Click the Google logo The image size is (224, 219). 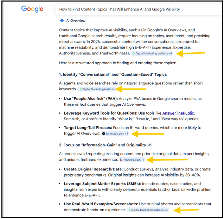[32, 9]
